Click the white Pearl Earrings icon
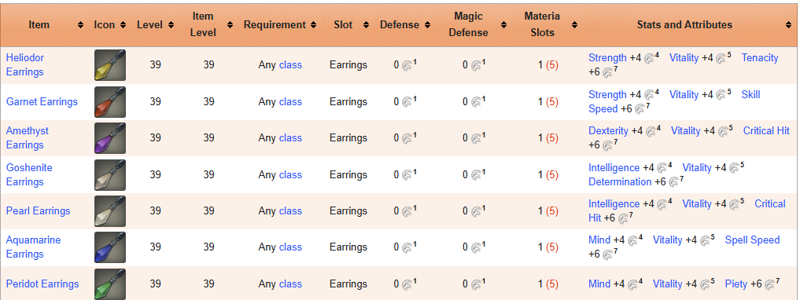 point(110,211)
